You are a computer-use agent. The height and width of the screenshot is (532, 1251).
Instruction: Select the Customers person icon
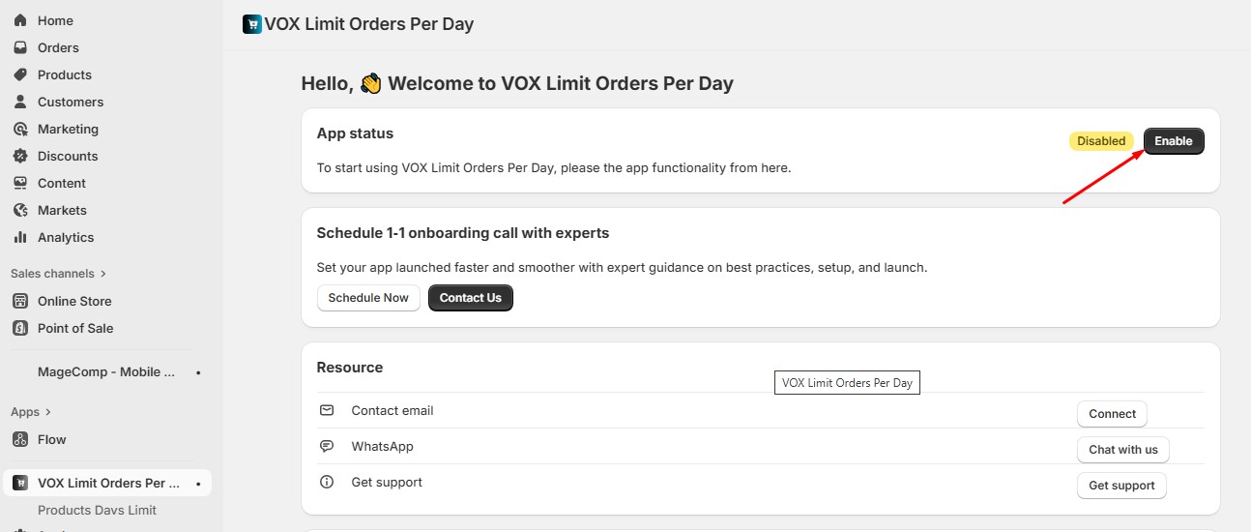(x=20, y=102)
